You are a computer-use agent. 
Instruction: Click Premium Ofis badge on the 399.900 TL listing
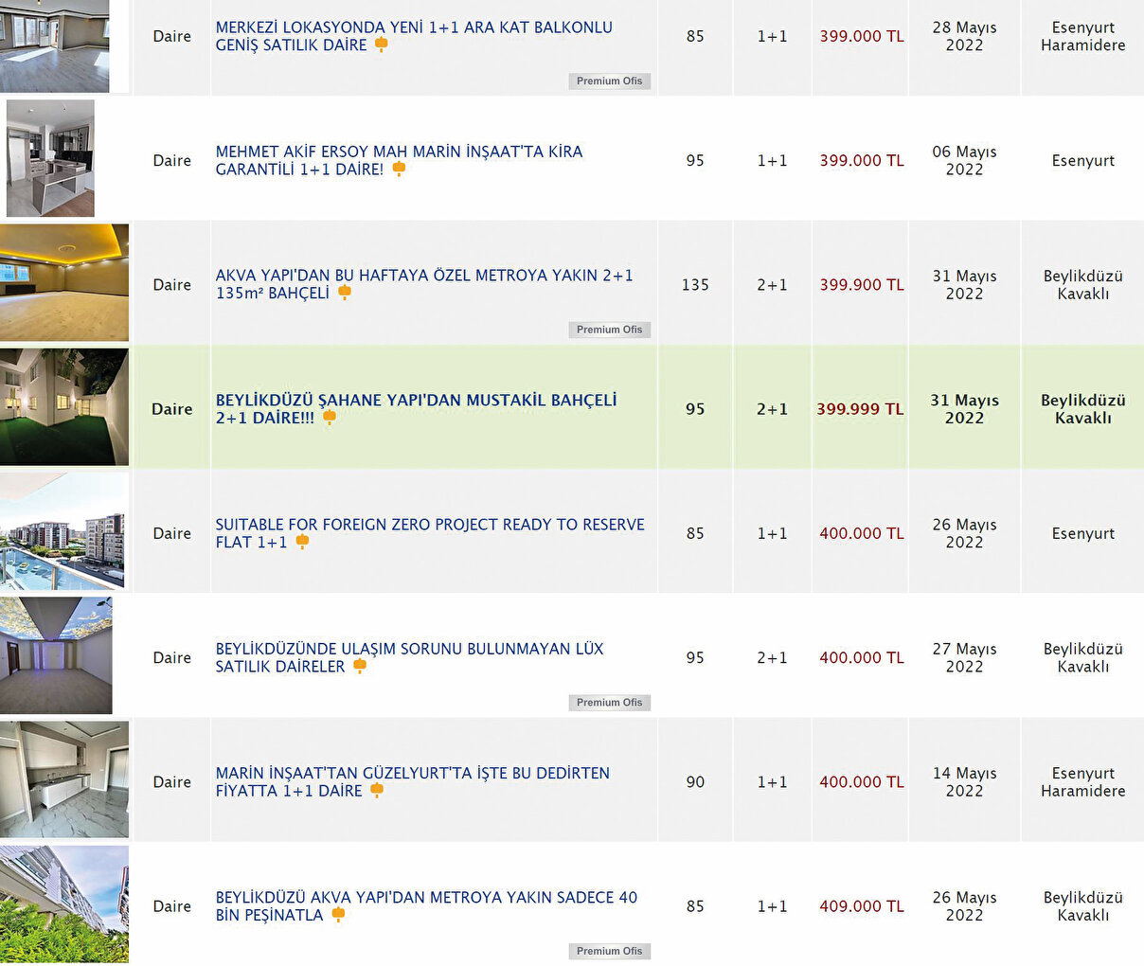pos(609,330)
